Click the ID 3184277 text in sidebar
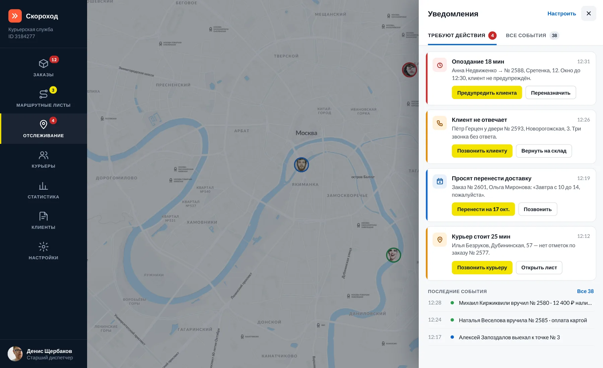Screen dimensions: 603x368 tap(22, 36)
